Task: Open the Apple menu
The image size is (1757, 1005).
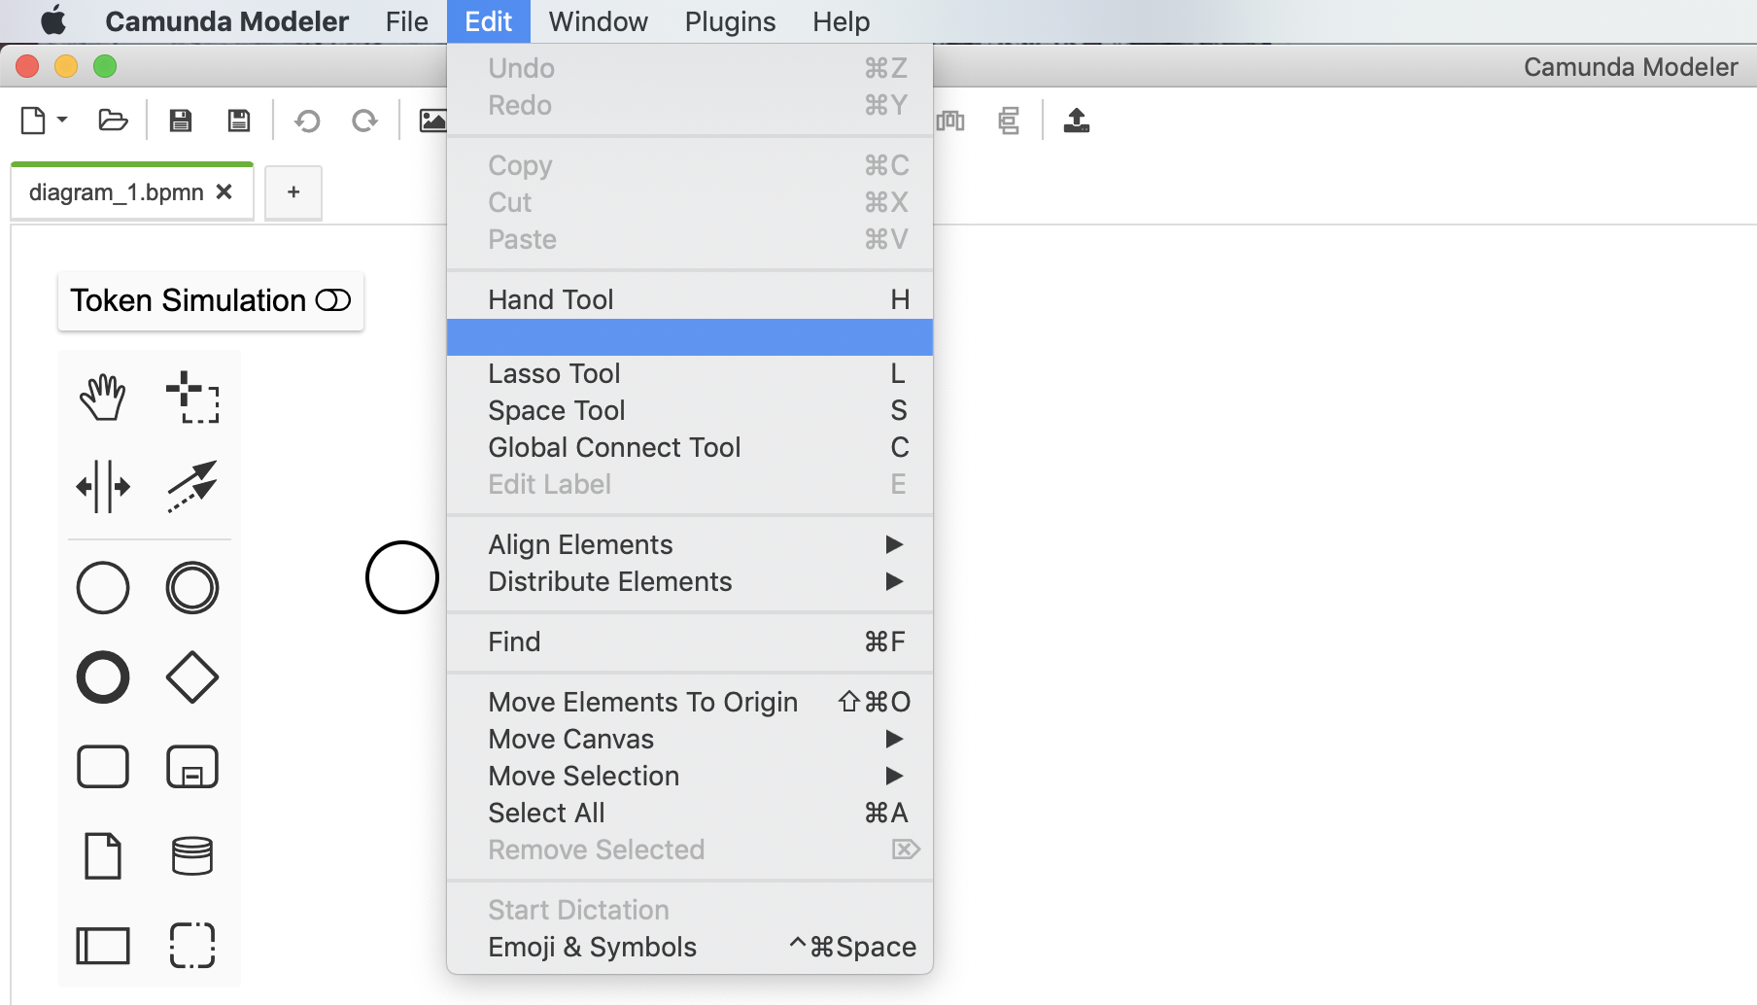Action: click(x=53, y=21)
